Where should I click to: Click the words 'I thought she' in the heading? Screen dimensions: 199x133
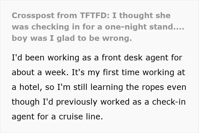coord(141,16)
